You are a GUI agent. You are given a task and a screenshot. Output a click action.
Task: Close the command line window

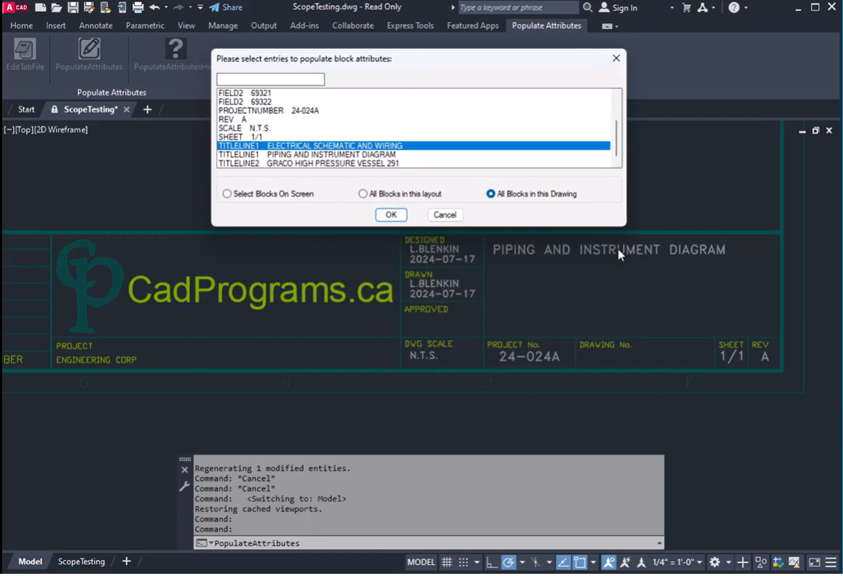tap(184, 470)
